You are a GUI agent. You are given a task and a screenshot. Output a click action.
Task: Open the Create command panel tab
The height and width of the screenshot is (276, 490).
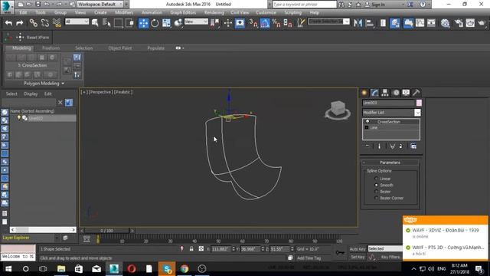pyautogui.click(x=364, y=93)
